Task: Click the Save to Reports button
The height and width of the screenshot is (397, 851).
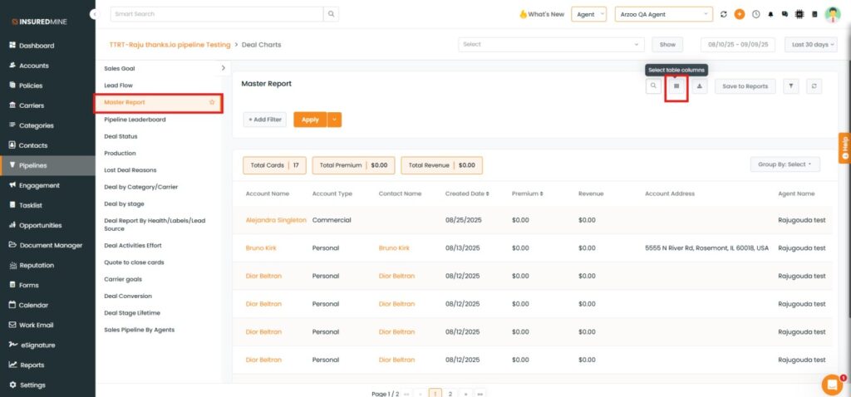Action: [745, 86]
